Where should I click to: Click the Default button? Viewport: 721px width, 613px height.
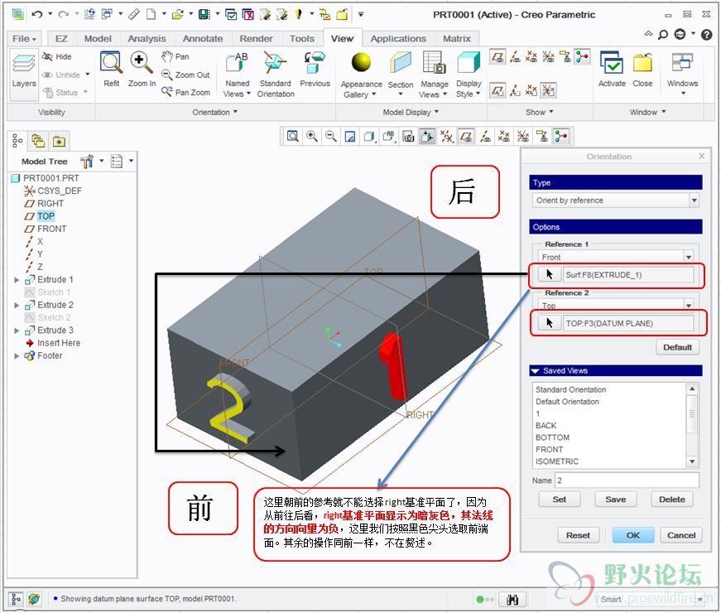(677, 347)
